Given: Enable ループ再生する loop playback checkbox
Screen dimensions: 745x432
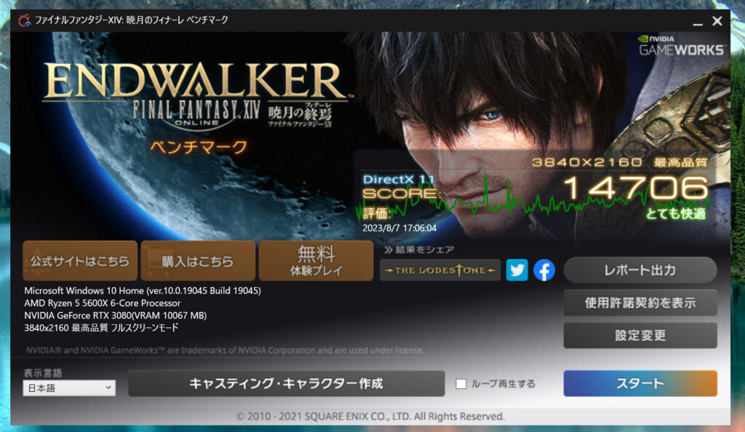Looking at the screenshot, I should pyautogui.click(x=461, y=383).
